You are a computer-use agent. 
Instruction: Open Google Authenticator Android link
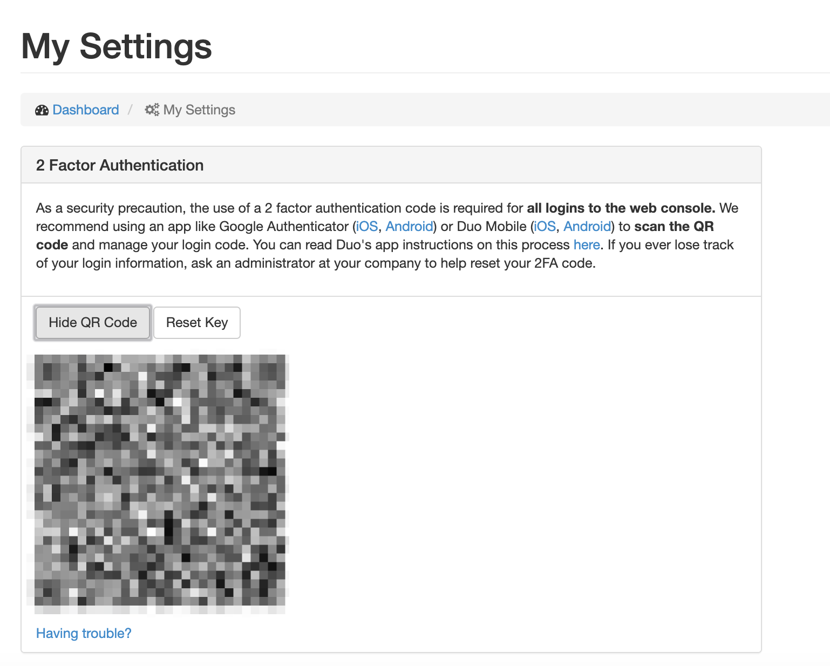click(x=409, y=227)
